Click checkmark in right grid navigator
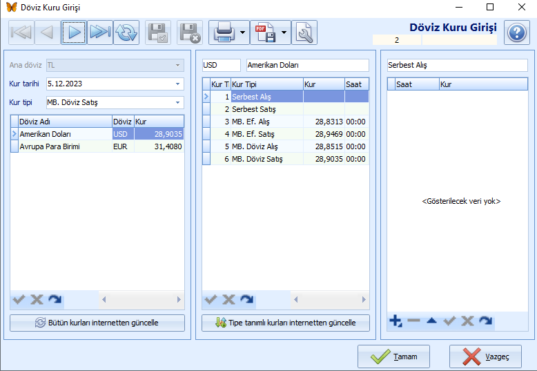This screenshot has height=371, width=537. coord(449,321)
